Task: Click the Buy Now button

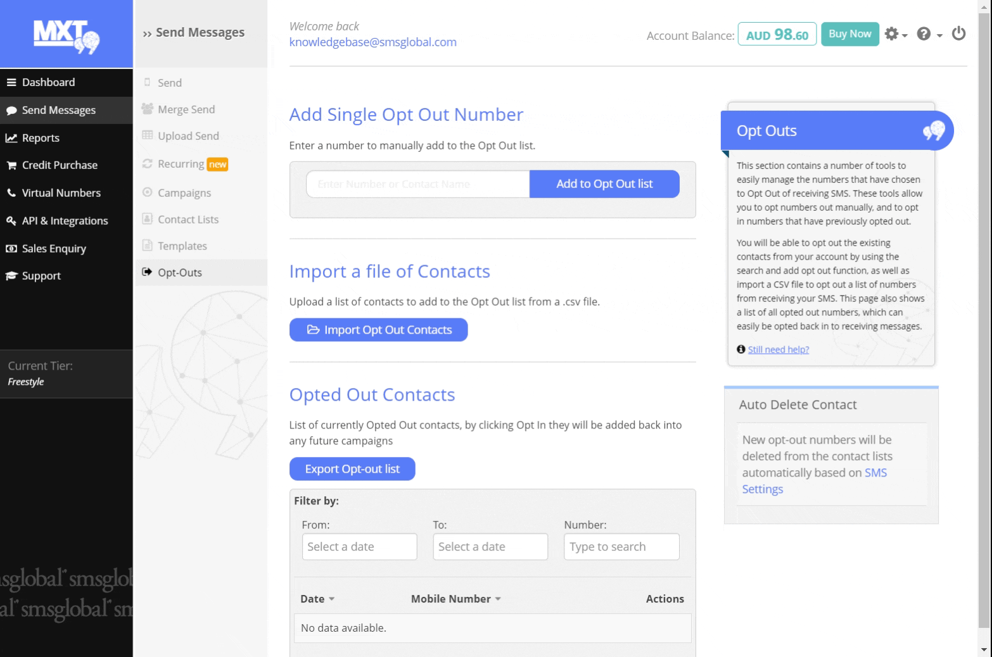Action: [x=849, y=34]
